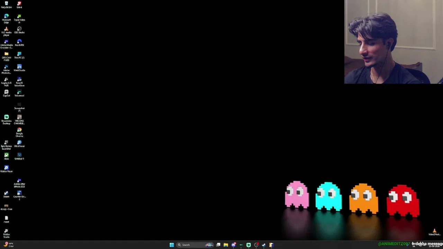Open the NordVPN desktop icon
This screenshot has width=443, height=249.
(x=19, y=43)
